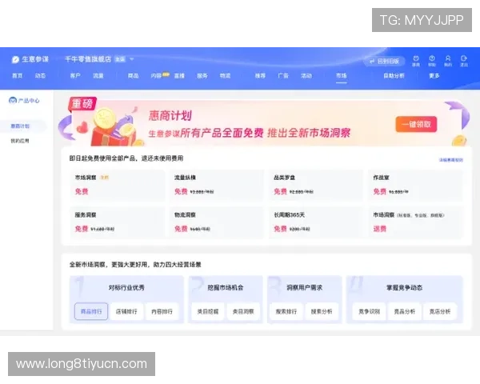
Task: Click the 生意参谋 logo icon
Action: 15,59
